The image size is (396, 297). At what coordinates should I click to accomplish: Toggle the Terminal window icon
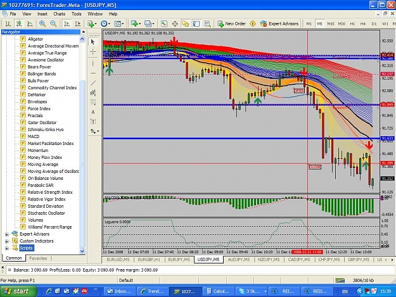click(x=196, y=23)
